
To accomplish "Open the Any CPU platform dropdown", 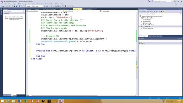I will tap(38, 6).
